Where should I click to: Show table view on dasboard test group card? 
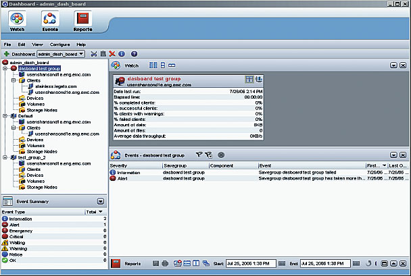click(249, 79)
